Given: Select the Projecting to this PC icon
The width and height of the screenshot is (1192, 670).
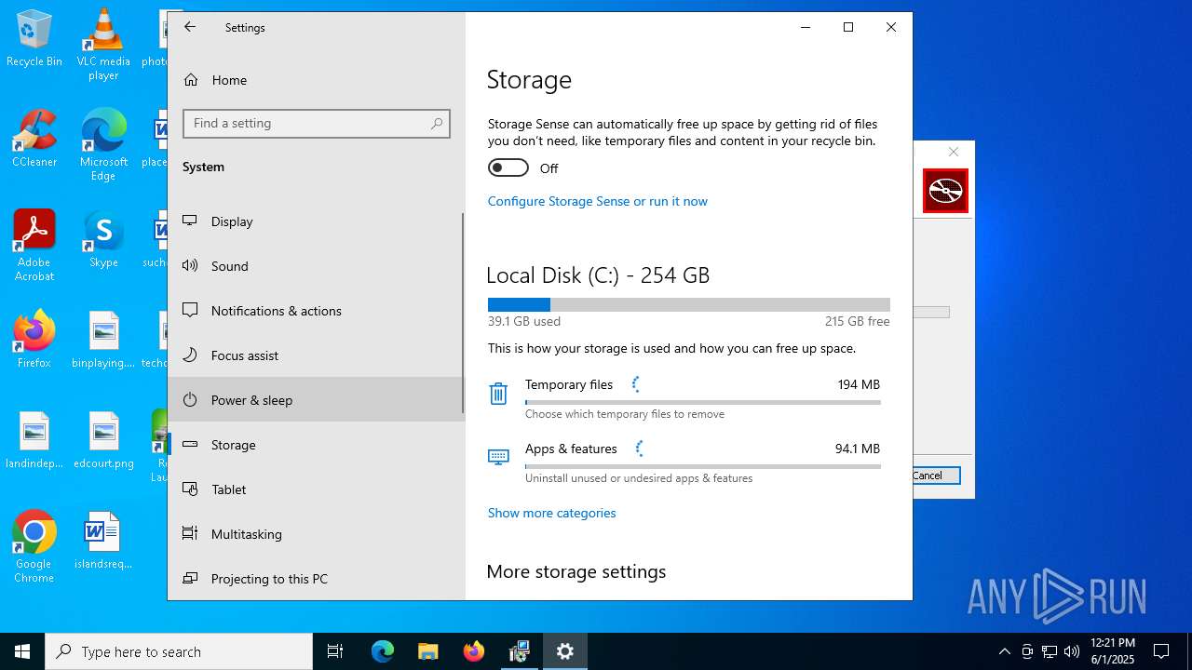Looking at the screenshot, I should pyautogui.click(x=190, y=578).
